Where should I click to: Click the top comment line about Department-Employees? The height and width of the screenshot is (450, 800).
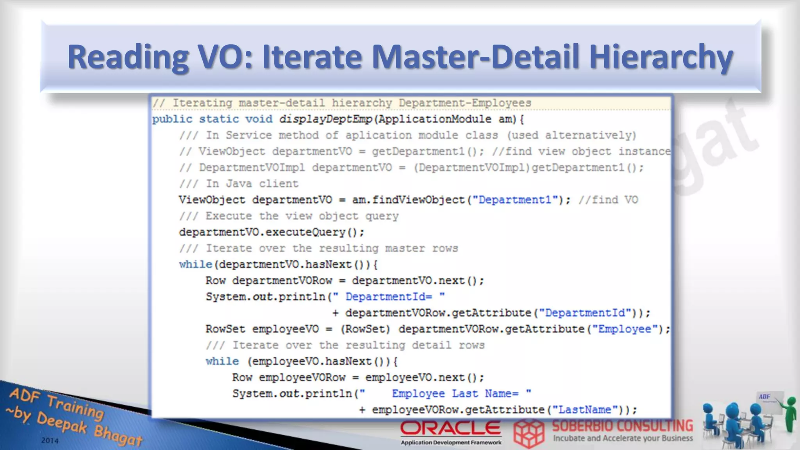[342, 103]
